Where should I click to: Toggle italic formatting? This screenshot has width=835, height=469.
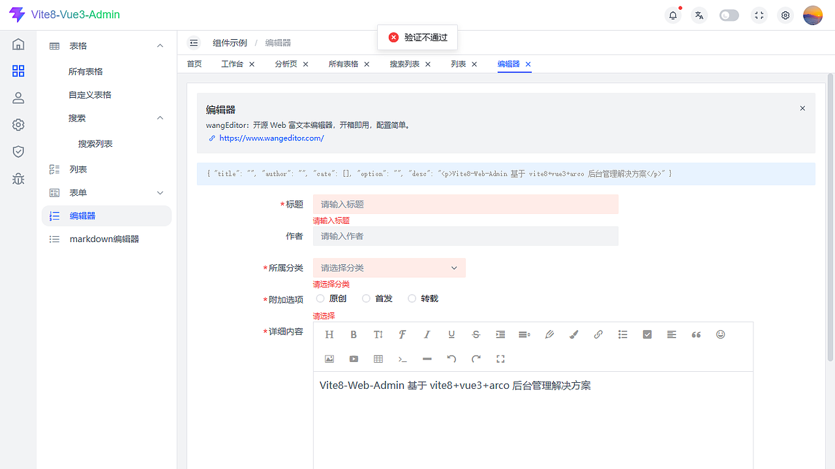(427, 335)
